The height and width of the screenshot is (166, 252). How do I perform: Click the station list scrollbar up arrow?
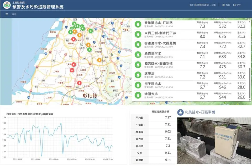[x=250, y=22]
